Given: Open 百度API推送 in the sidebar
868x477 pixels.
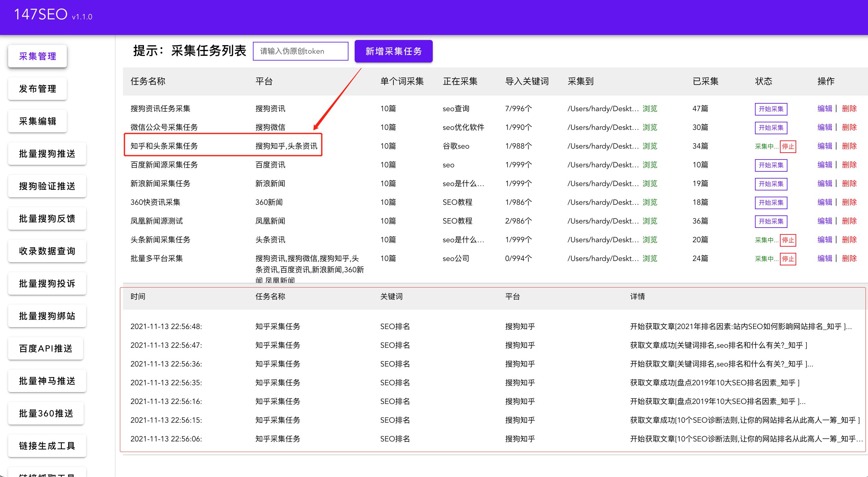Looking at the screenshot, I should click(x=46, y=348).
